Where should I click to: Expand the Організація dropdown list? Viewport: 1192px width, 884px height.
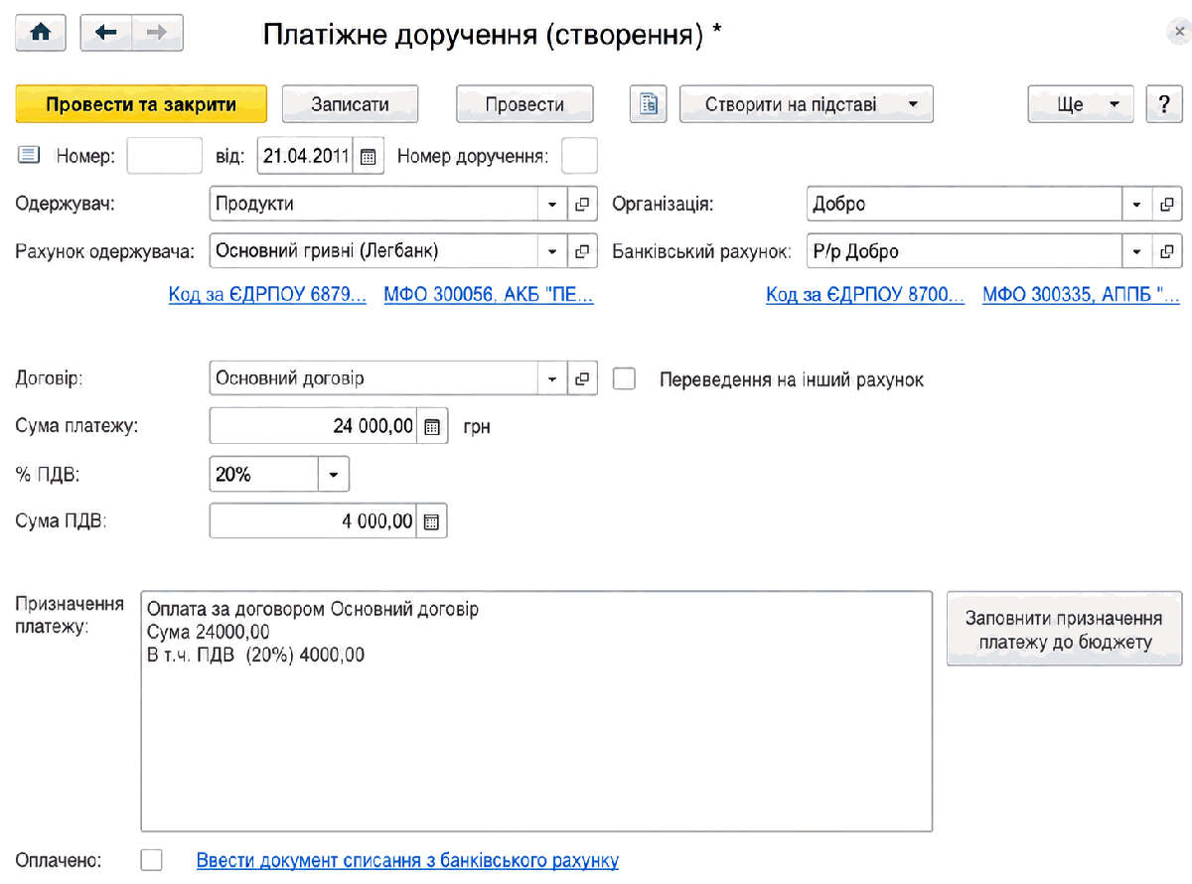(x=1136, y=205)
